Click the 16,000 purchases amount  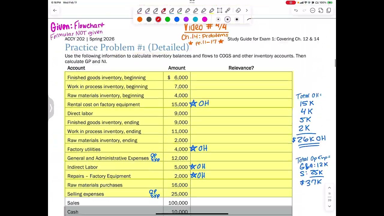point(179,185)
